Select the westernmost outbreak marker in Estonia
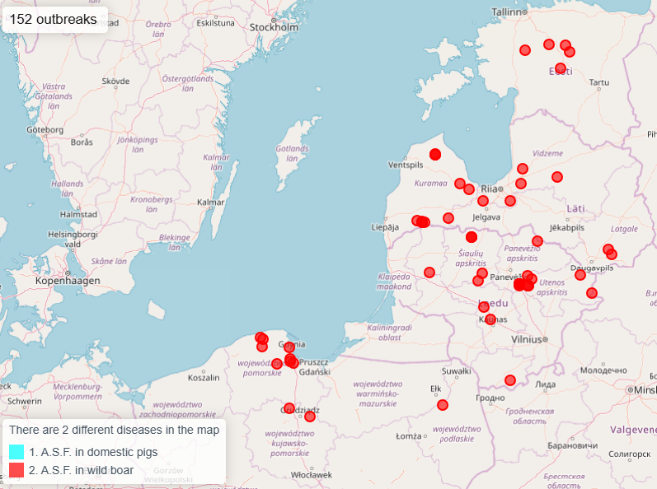This screenshot has height=489, width=657. pos(525,50)
